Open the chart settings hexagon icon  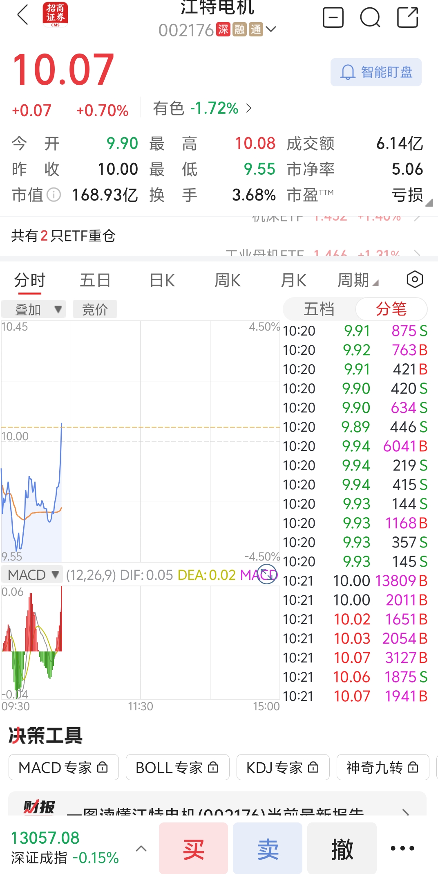click(x=415, y=280)
